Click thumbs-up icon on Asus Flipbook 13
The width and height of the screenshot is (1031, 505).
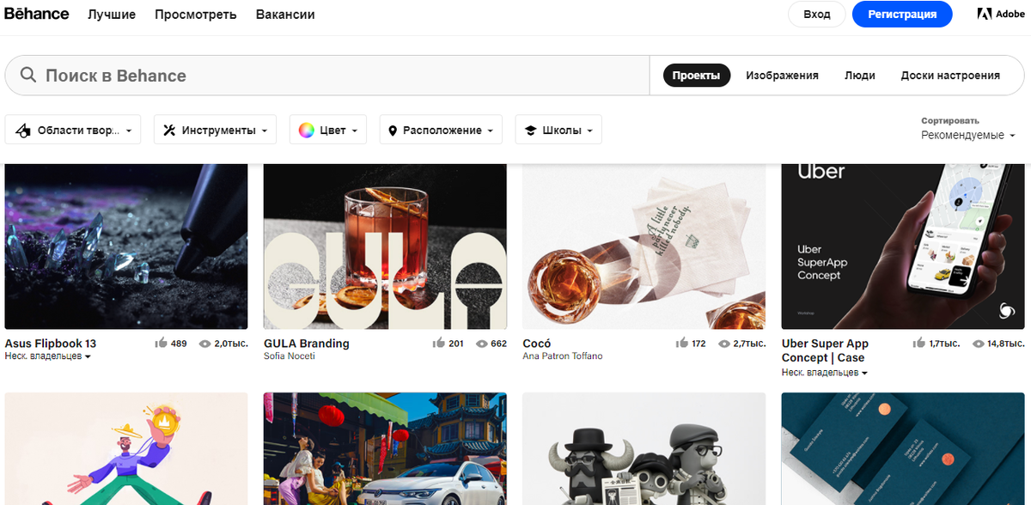(161, 344)
